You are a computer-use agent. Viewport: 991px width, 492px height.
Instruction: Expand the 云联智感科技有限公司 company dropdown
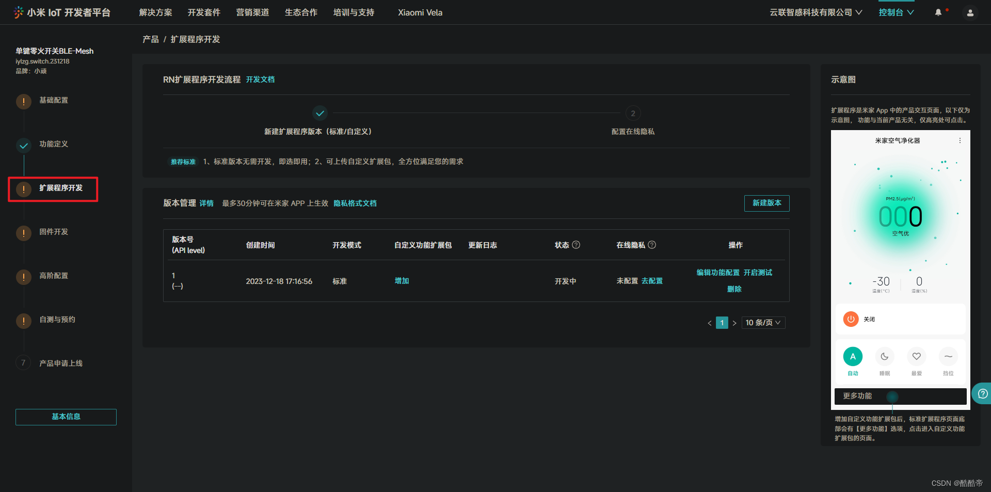816,12
